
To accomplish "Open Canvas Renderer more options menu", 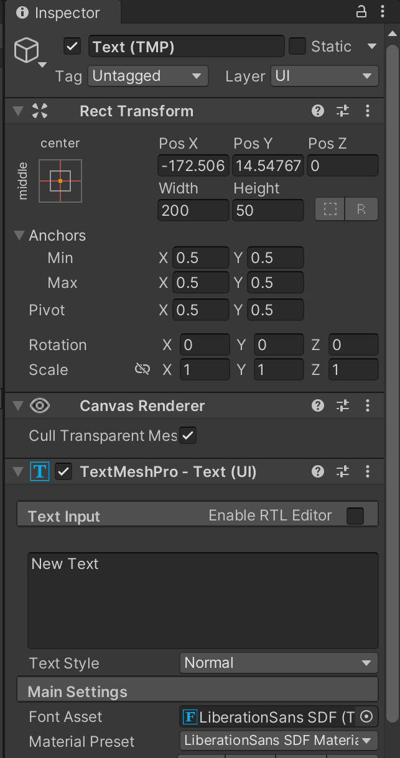I will pos(368,406).
